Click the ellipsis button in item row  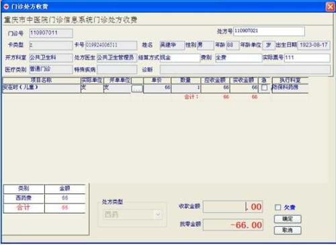click(137, 89)
